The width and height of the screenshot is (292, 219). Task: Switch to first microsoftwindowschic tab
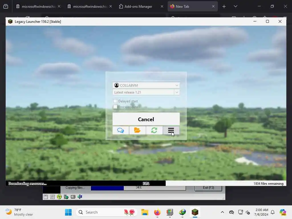point(38,6)
